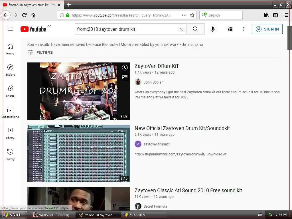Screen dimensions: 292x219
Task: Open the YouTube apps grid
Action: (x=230, y=29)
